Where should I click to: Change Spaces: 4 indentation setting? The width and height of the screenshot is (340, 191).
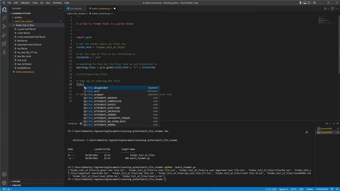pos(284,189)
